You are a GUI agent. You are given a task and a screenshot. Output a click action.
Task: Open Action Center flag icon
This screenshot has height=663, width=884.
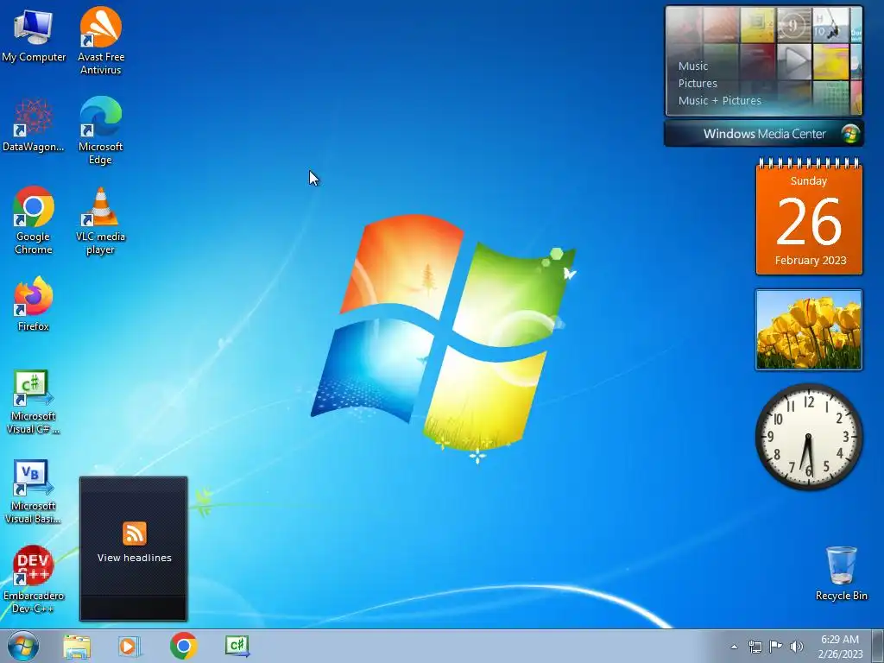(x=776, y=647)
